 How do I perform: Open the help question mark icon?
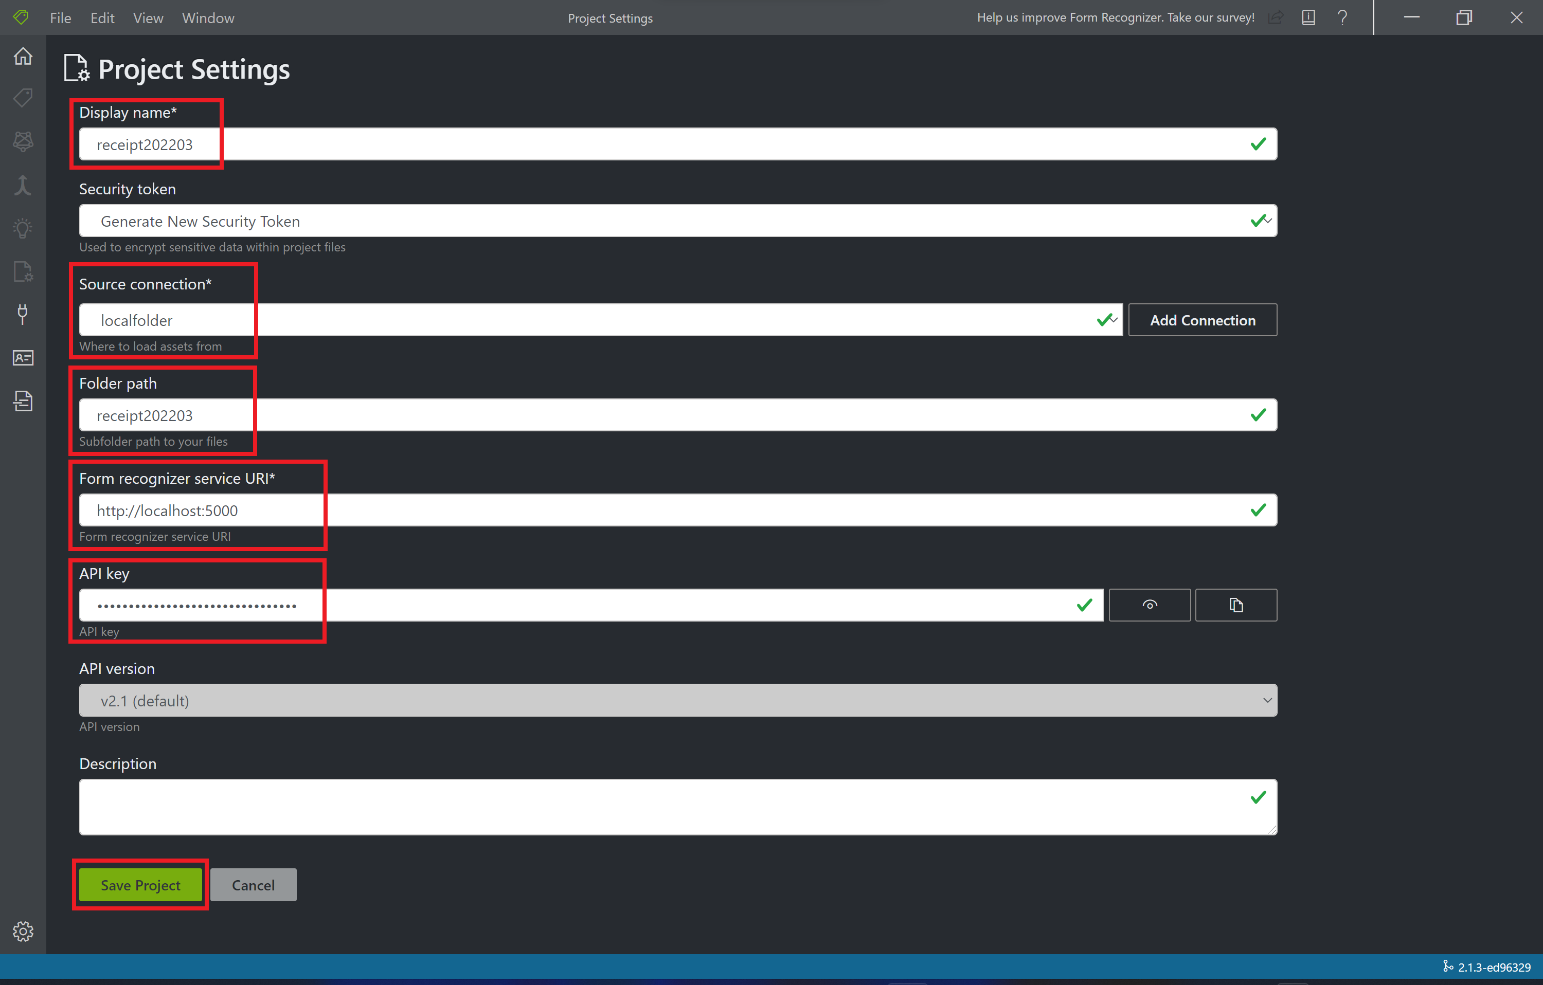click(1342, 18)
